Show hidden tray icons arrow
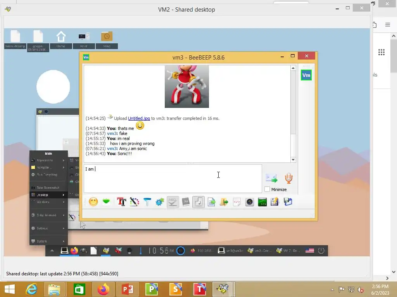The image size is (397, 297). (x=332, y=290)
